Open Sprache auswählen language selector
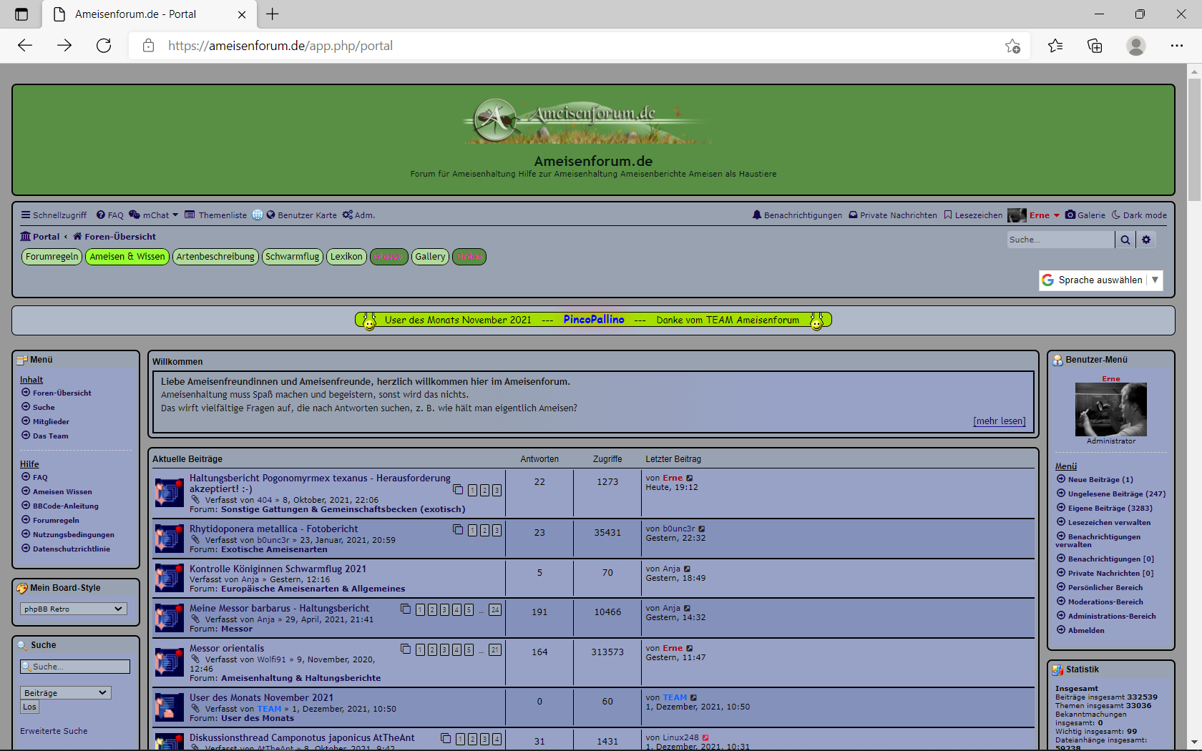Image resolution: width=1202 pixels, height=751 pixels. coord(1100,280)
